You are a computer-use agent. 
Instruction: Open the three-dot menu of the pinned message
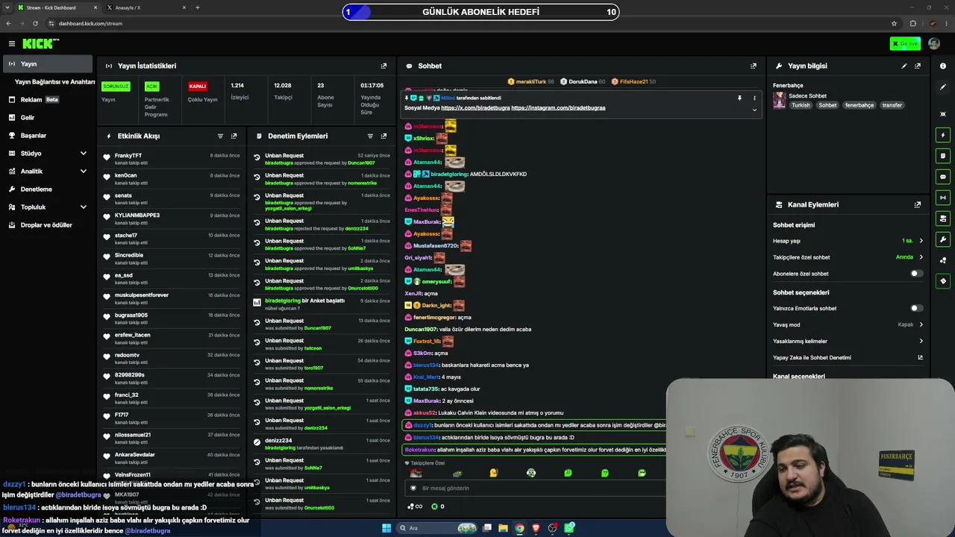[x=754, y=98]
